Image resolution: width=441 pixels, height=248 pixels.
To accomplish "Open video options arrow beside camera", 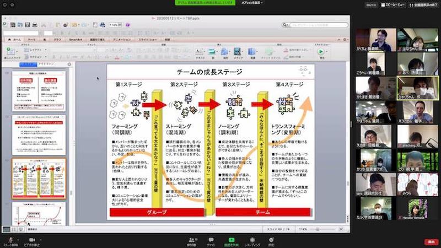I will [x=40, y=240].
